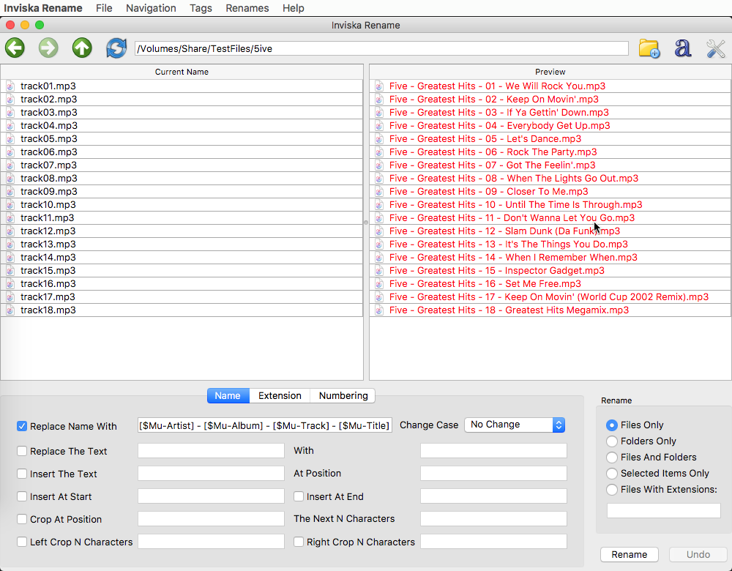The width and height of the screenshot is (732, 571).
Task: Open the new folder icon in toolbar
Action: (649, 48)
